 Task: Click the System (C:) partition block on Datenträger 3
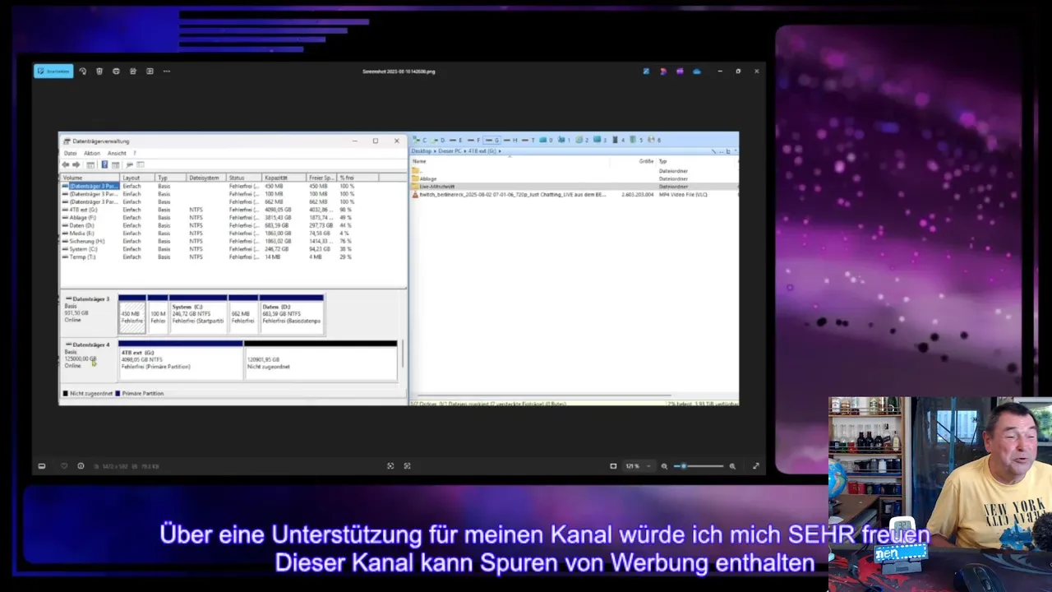pos(198,314)
